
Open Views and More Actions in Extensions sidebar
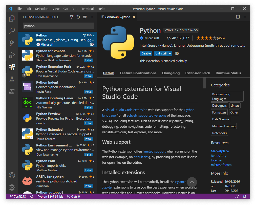pos(91,17)
